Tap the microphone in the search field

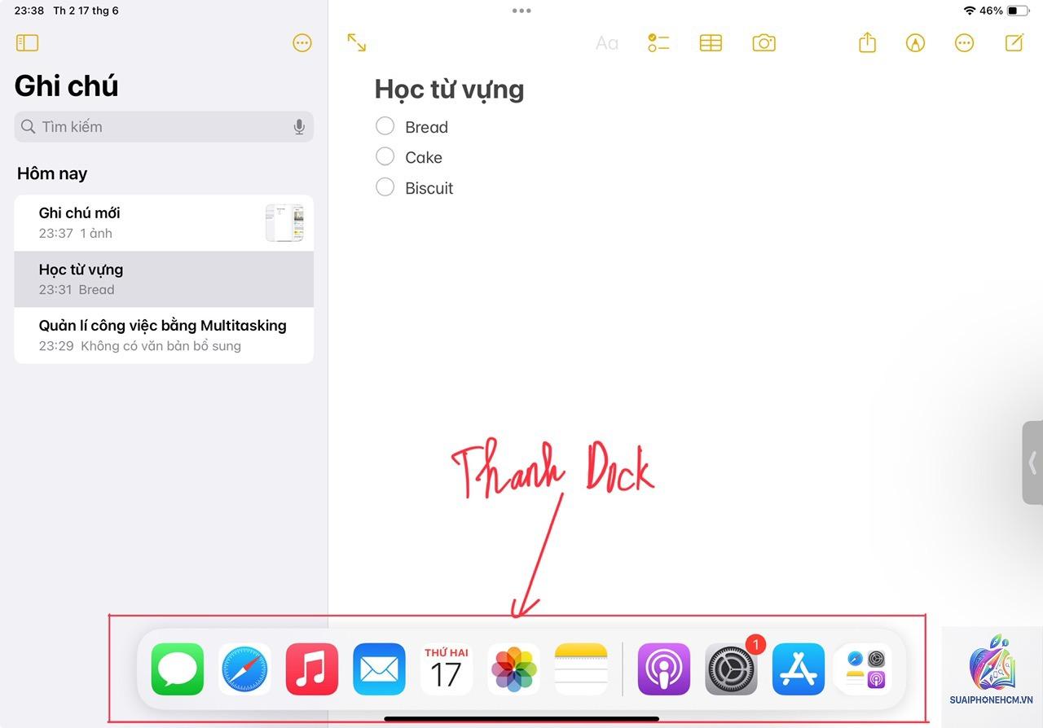point(299,127)
